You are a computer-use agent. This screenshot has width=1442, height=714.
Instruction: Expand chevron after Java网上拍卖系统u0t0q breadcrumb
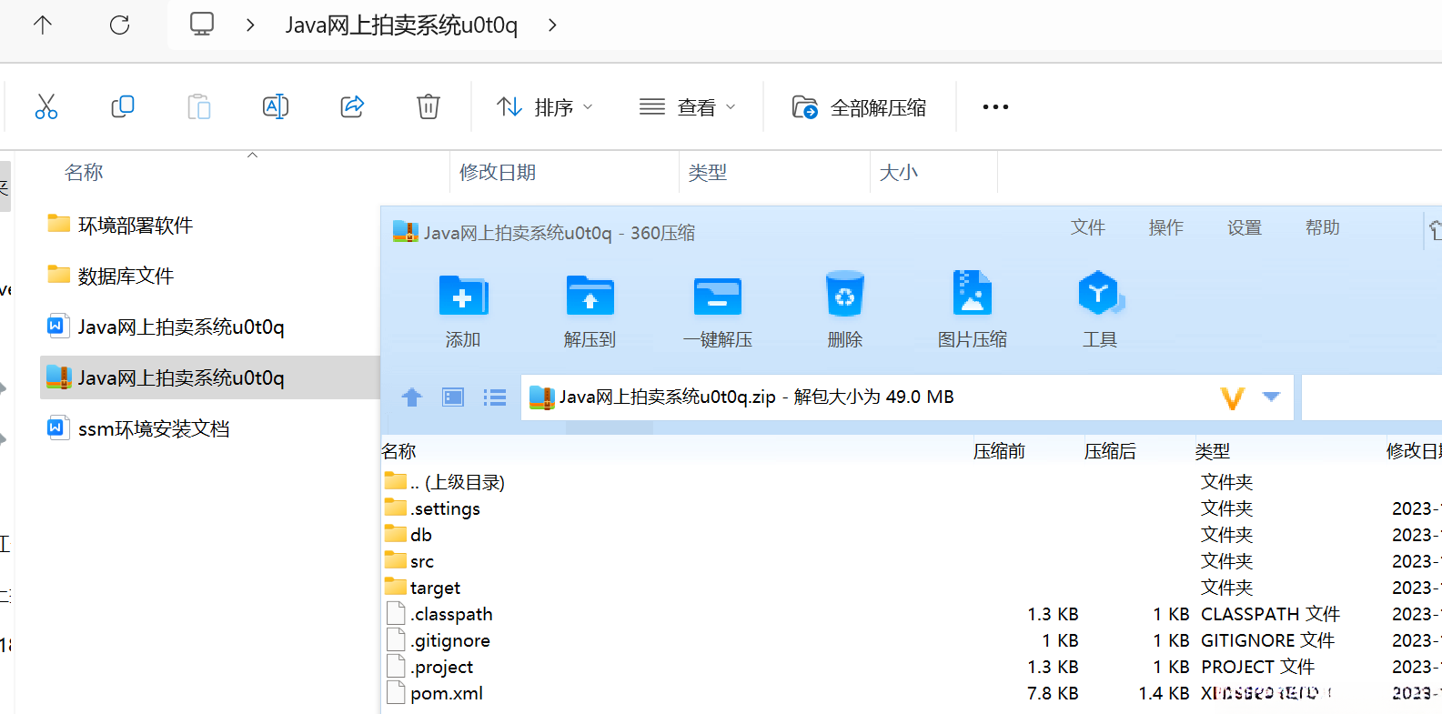tap(552, 25)
